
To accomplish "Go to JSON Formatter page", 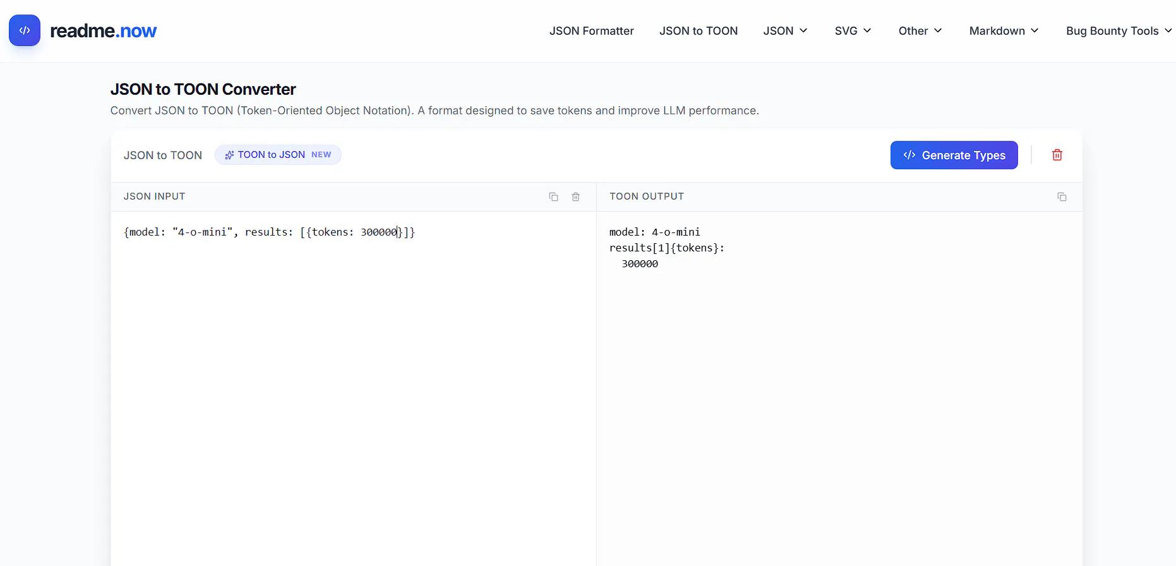I will click(x=591, y=31).
